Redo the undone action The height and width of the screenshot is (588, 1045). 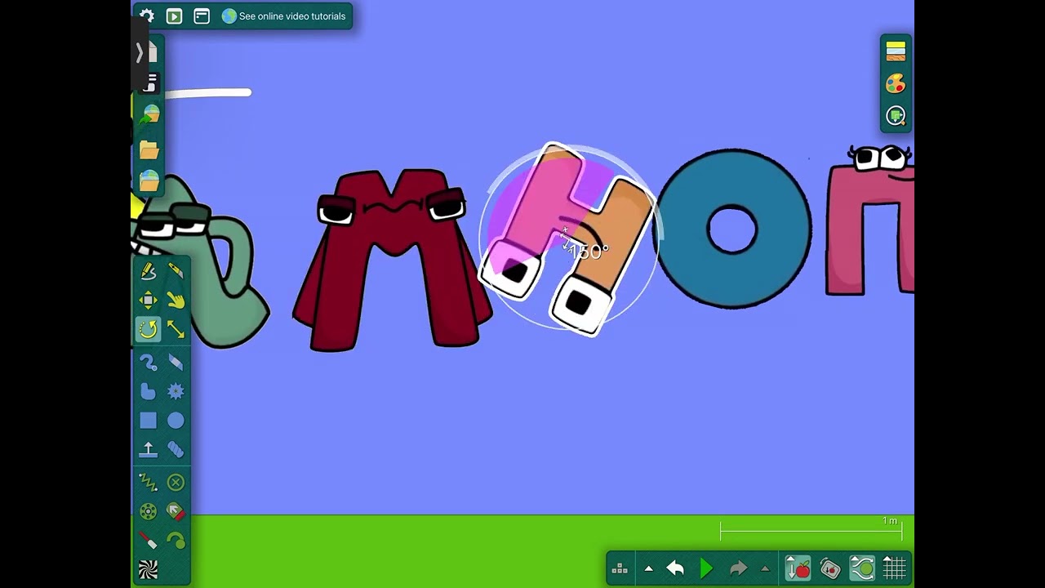click(x=738, y=568)
